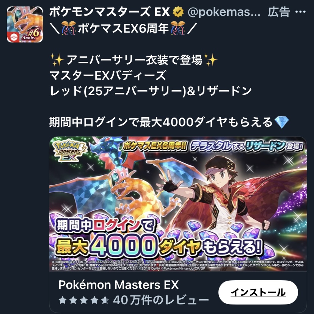The width and height of the screenshot is (314, 314).
Task: Click the Pokémon Masters EX logo in banner
Action: (69, 150)
